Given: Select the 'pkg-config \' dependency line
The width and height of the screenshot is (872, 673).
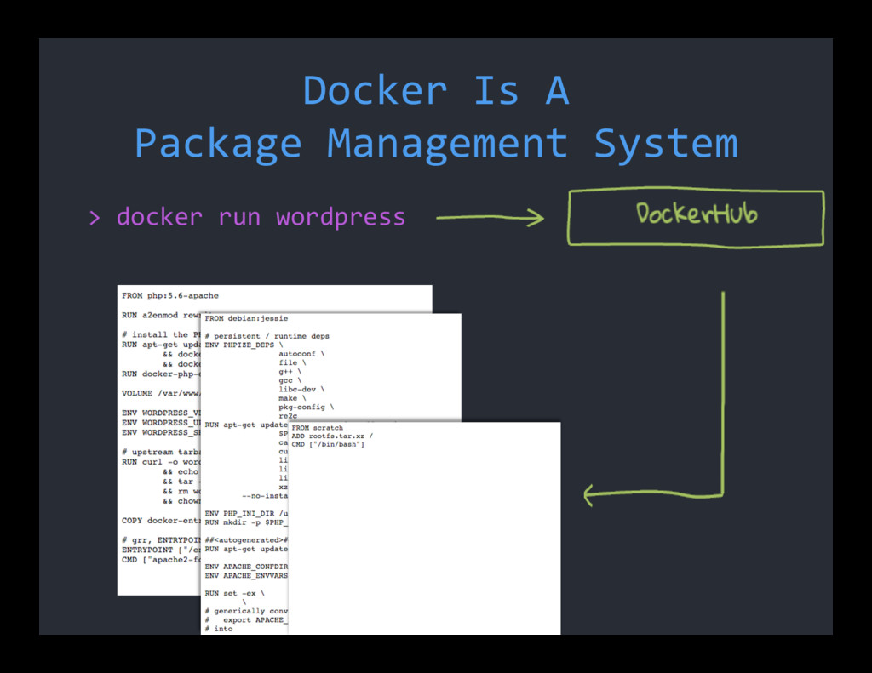Looking at the screenshot, I should pyautogui.click(x=307, y=408).
